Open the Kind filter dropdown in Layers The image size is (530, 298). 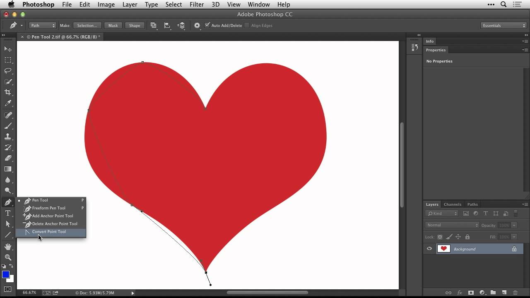click(442, 214)
